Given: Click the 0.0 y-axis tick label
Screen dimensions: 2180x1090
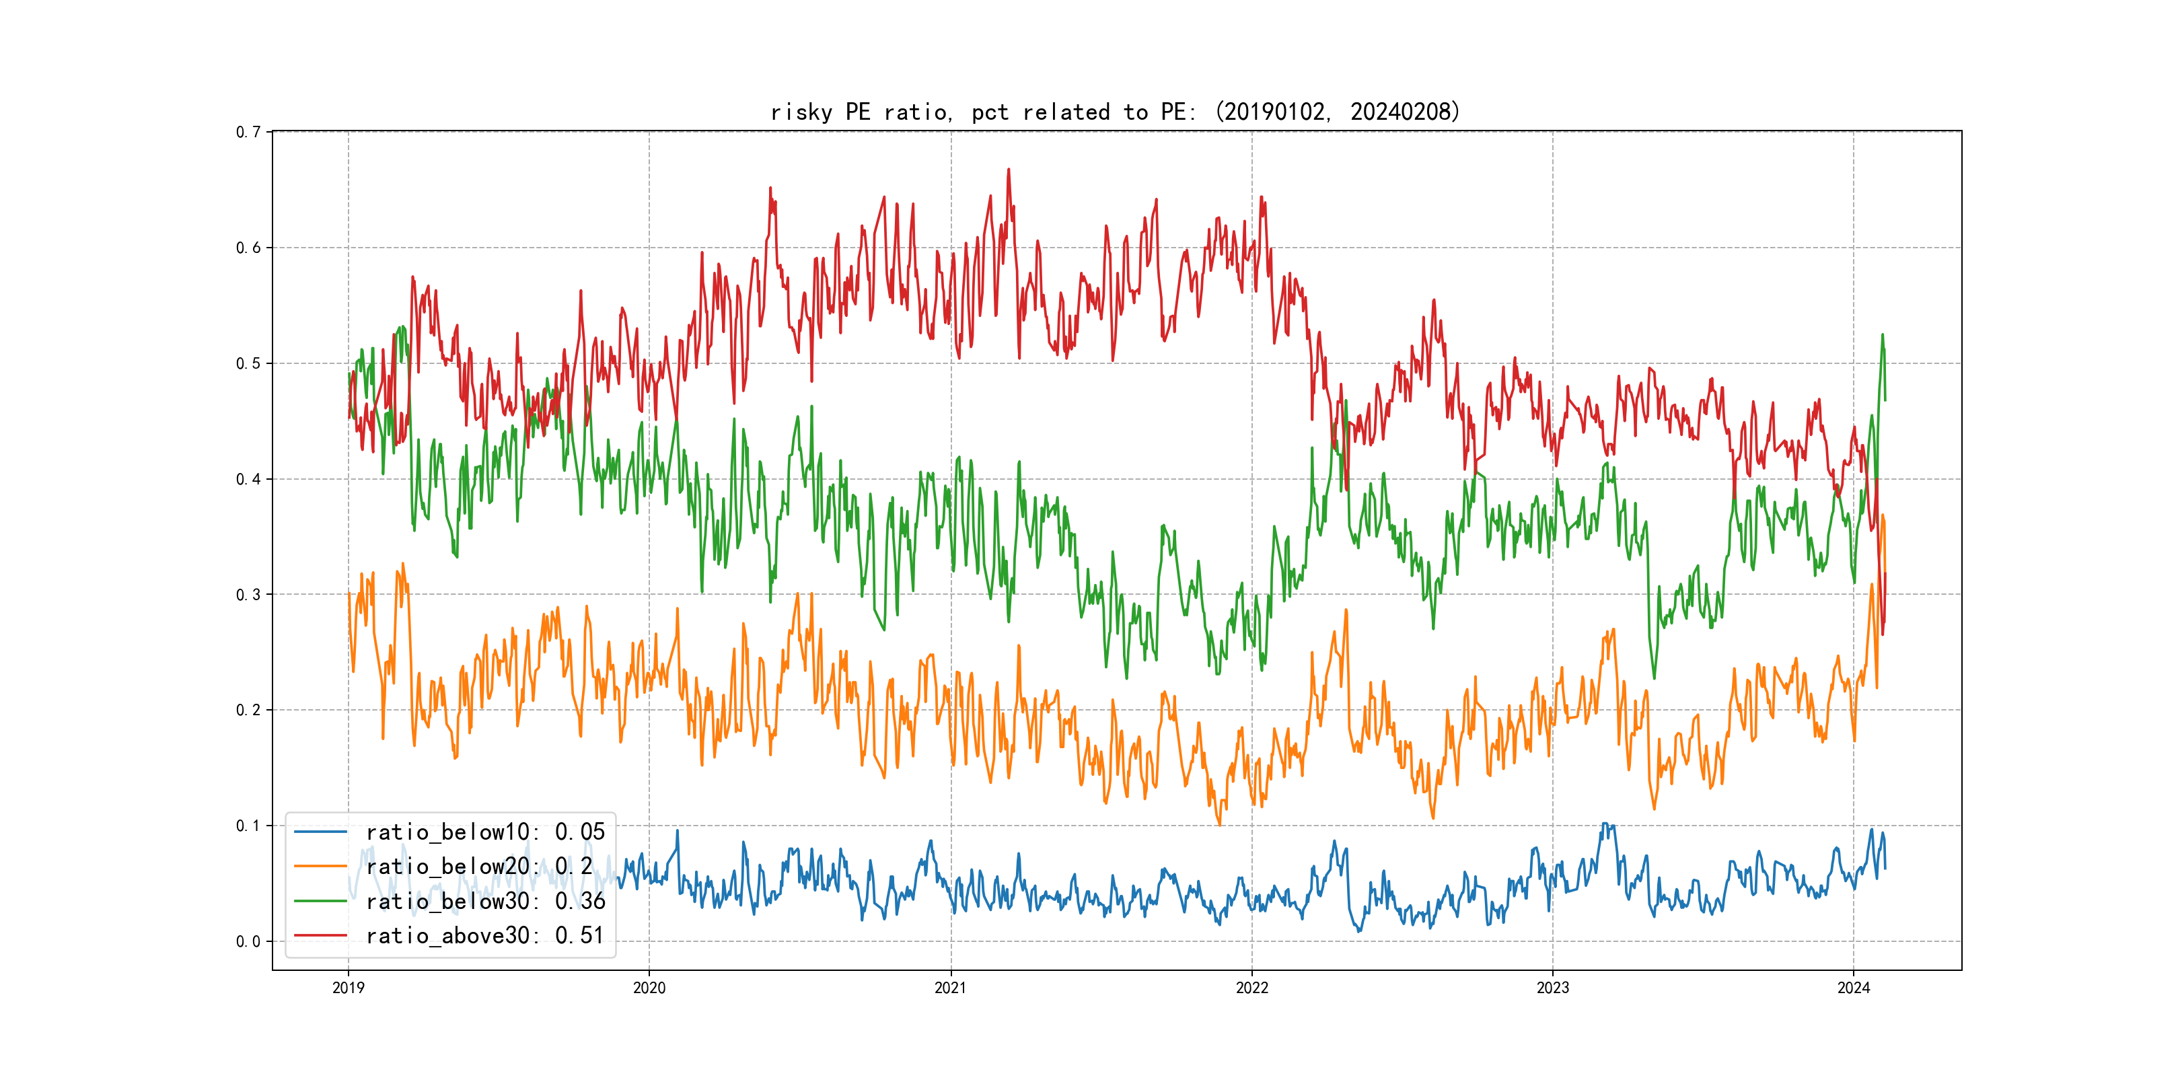Looking at the screenshot, I should click(248, 941).
